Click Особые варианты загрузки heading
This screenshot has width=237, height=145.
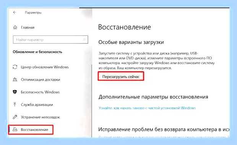coord(131,42)
